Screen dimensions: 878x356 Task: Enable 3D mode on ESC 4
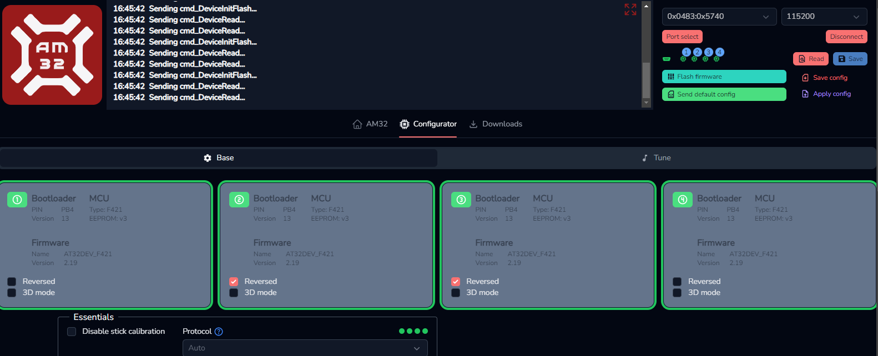[x=677, y=293]
